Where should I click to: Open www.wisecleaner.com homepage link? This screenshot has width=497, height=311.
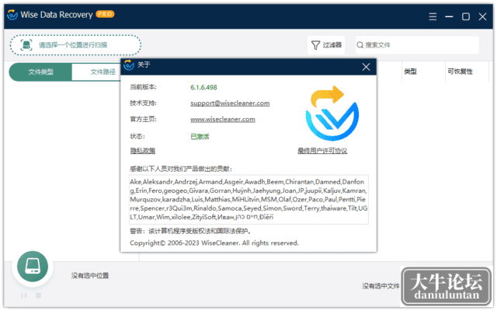click(223, 119)
